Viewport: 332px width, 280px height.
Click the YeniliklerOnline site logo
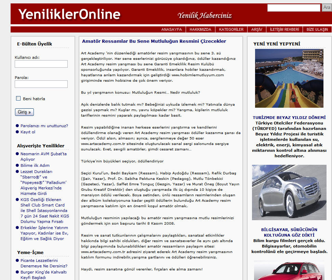(x=69, y=14)
